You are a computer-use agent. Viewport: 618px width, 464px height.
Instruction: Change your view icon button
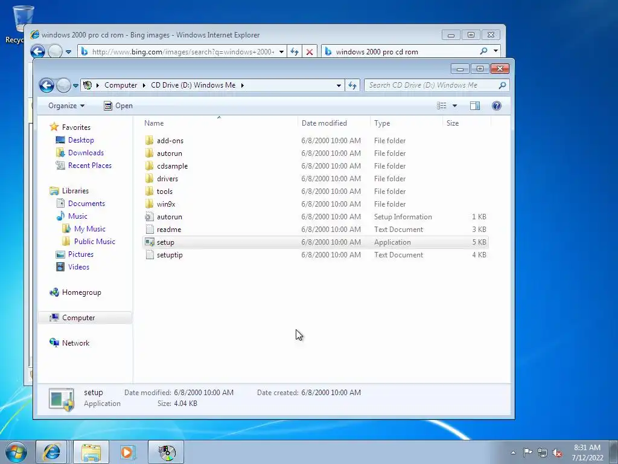pos(441,106)
